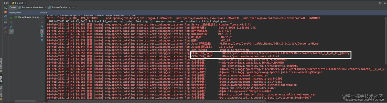Click the Down stack trace arrow

pos(42,22)
